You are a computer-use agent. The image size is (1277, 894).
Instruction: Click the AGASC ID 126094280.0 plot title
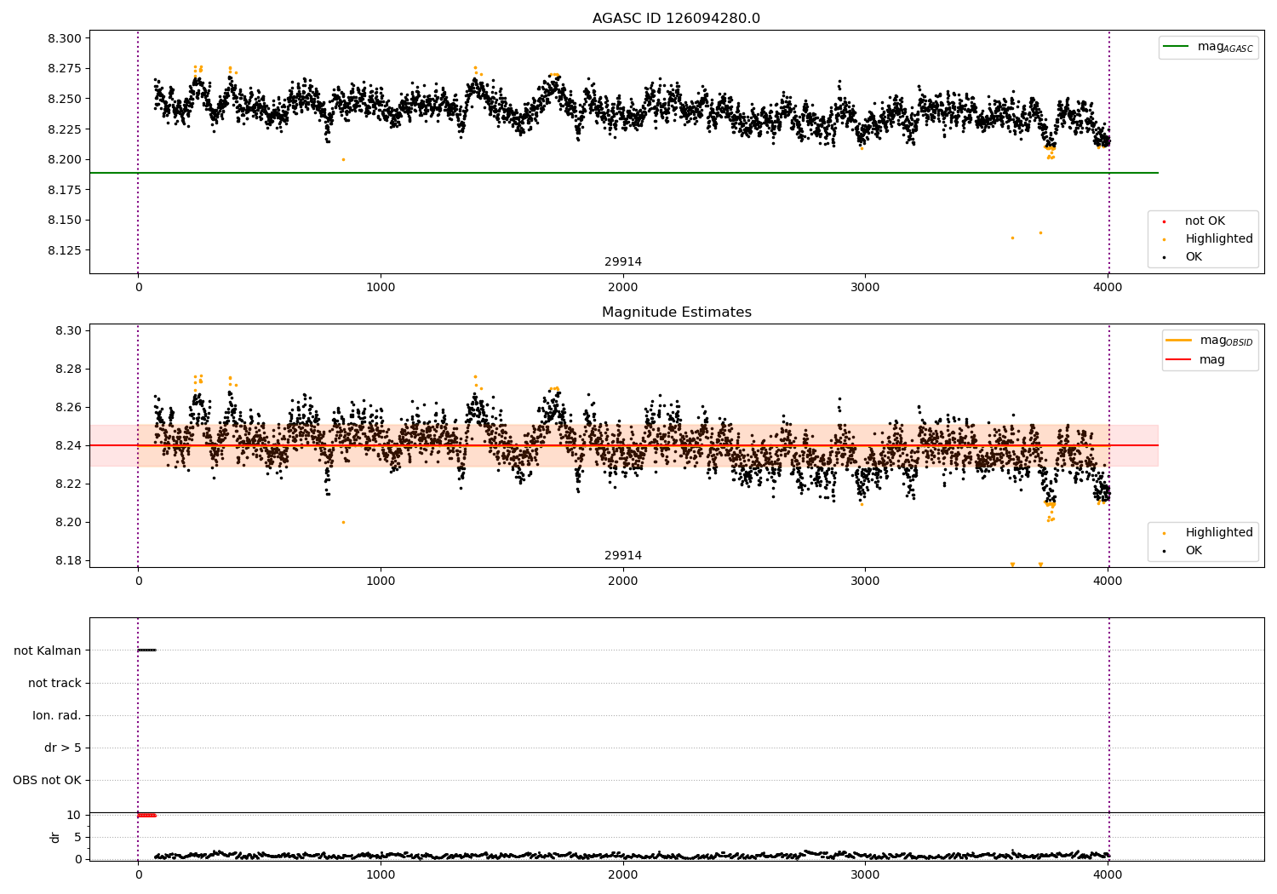pos(676,19)
